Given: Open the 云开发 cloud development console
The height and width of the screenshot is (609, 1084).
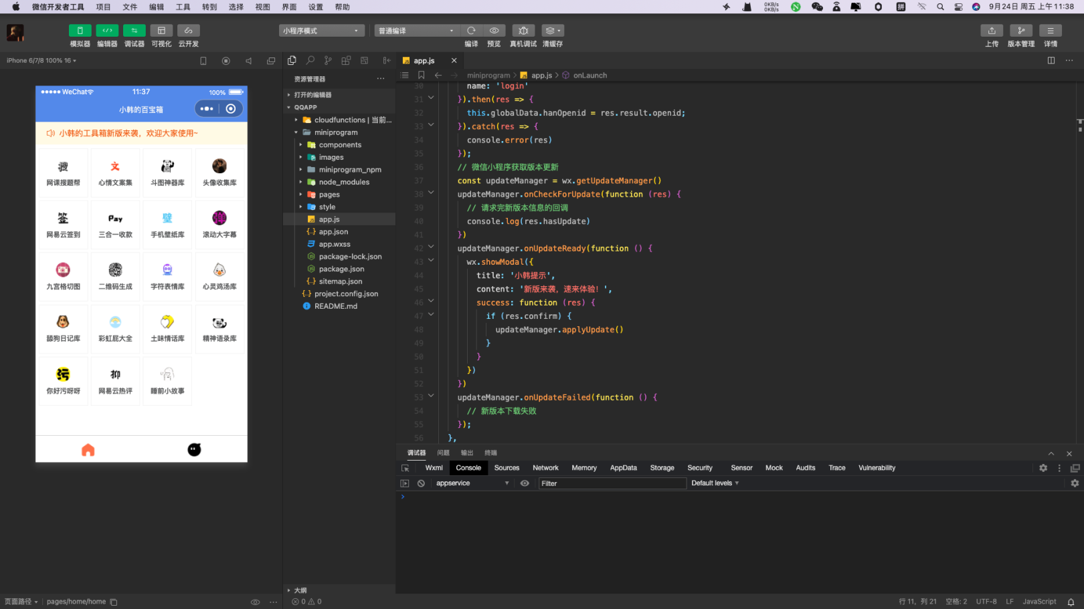Looking at the screenshot, I should coord(189,31).
